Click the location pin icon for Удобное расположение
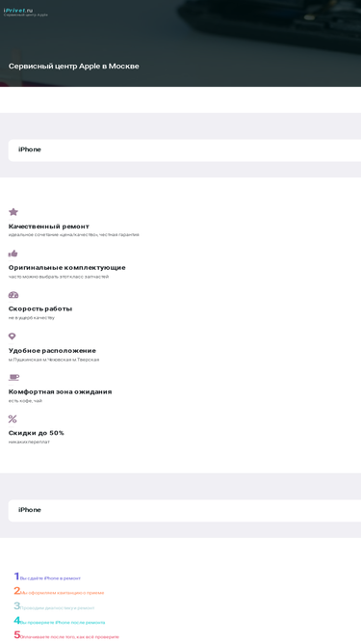 pyautogui.click(x=13, y=336)
